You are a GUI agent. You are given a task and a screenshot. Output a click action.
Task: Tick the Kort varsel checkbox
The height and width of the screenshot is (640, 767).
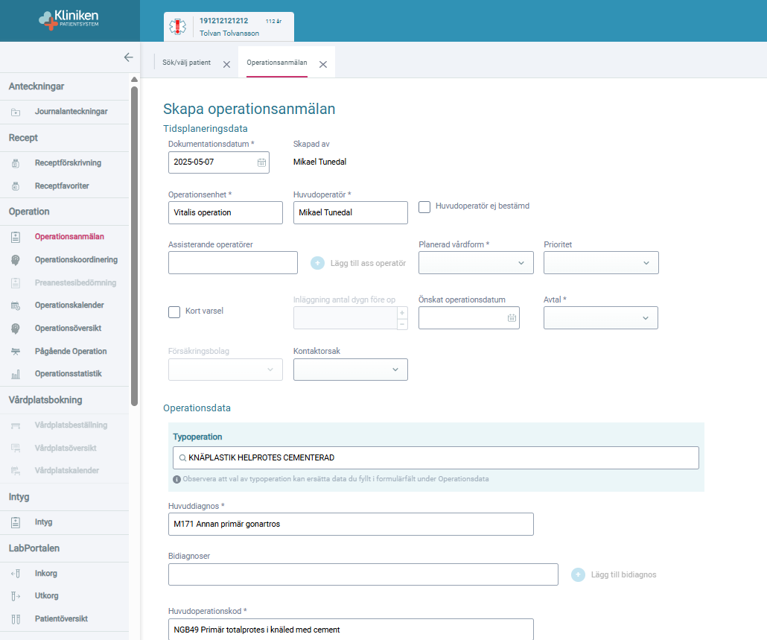tap(174, 311)
